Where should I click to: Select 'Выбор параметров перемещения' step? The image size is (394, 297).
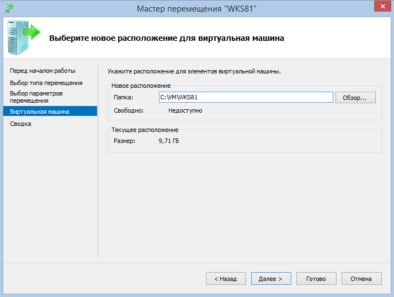pyautogui.click(x=36, y=97)
